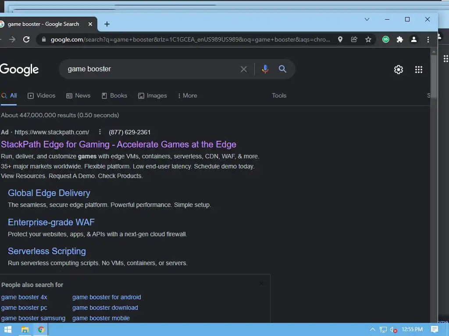Switch to the Videos tab
Image resolution: width=449 pixels, height=336 pixels.
[42, 96]
